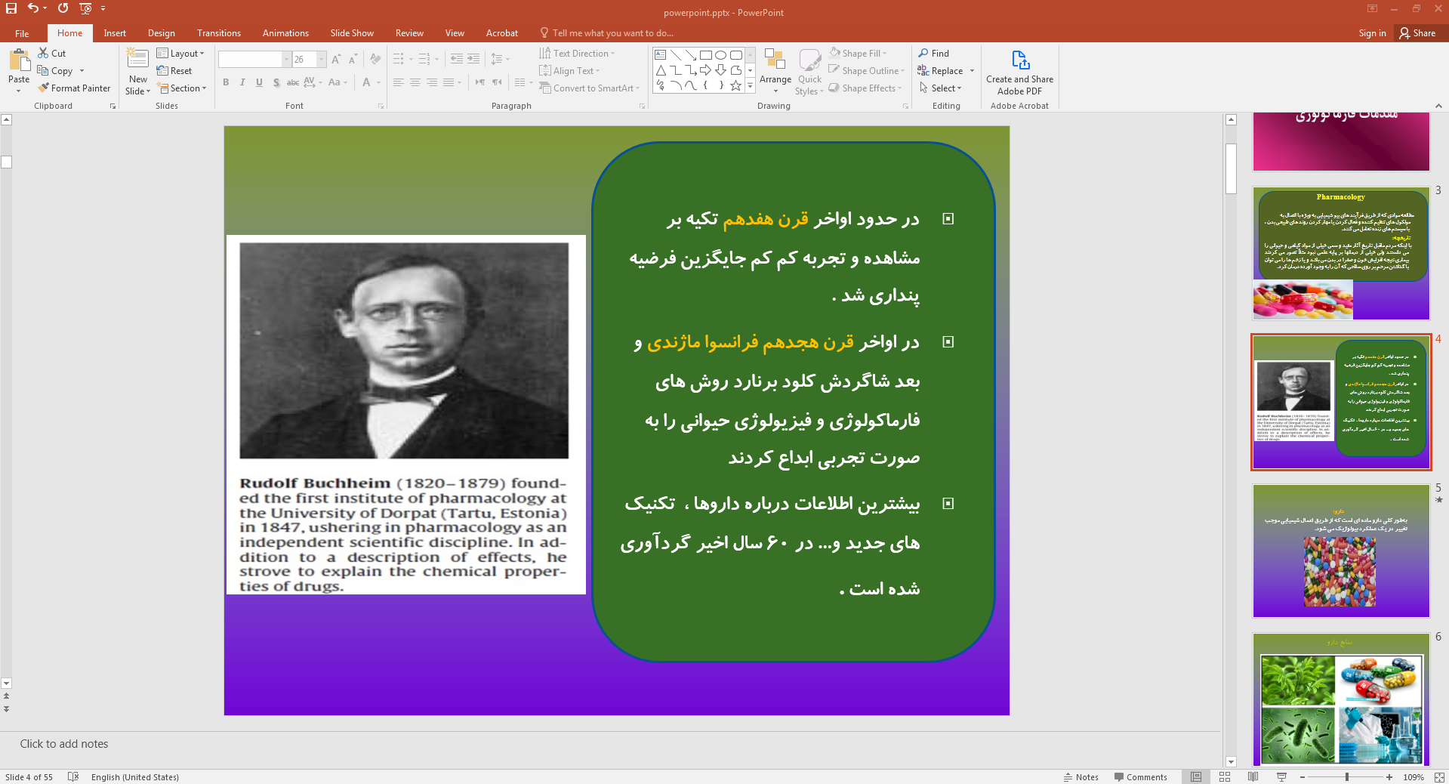Open the Transitions ribbon tab
The width and height of the screenshot is (1449, 784).
click(218, 33)
